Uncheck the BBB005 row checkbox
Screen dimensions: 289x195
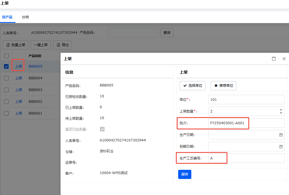tap(7, 66)
